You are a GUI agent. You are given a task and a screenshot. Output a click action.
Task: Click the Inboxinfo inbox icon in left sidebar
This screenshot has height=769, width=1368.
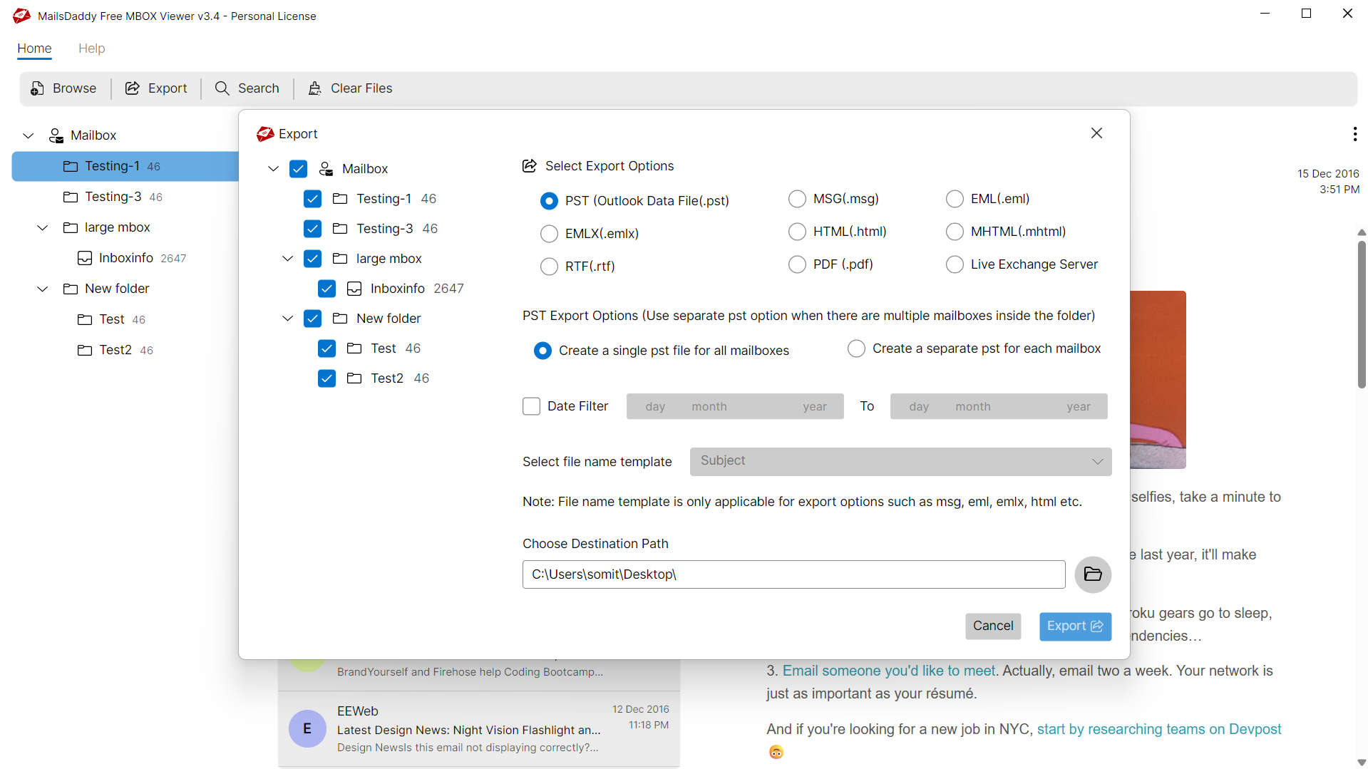coord(85,258)
